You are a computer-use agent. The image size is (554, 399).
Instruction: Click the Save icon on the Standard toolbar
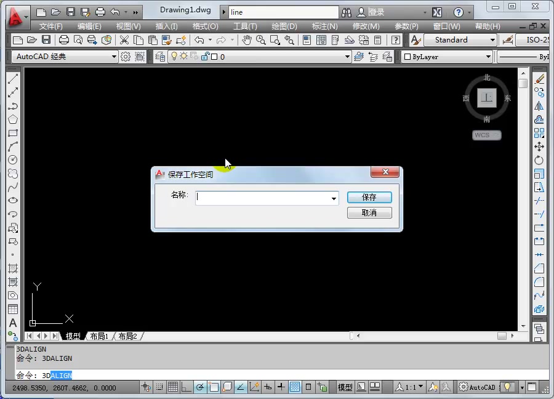(46, 40)
